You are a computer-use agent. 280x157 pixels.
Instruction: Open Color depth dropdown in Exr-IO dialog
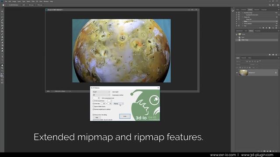coord(101,92)
